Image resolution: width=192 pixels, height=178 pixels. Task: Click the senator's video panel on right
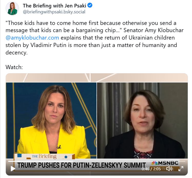[142, 120]
